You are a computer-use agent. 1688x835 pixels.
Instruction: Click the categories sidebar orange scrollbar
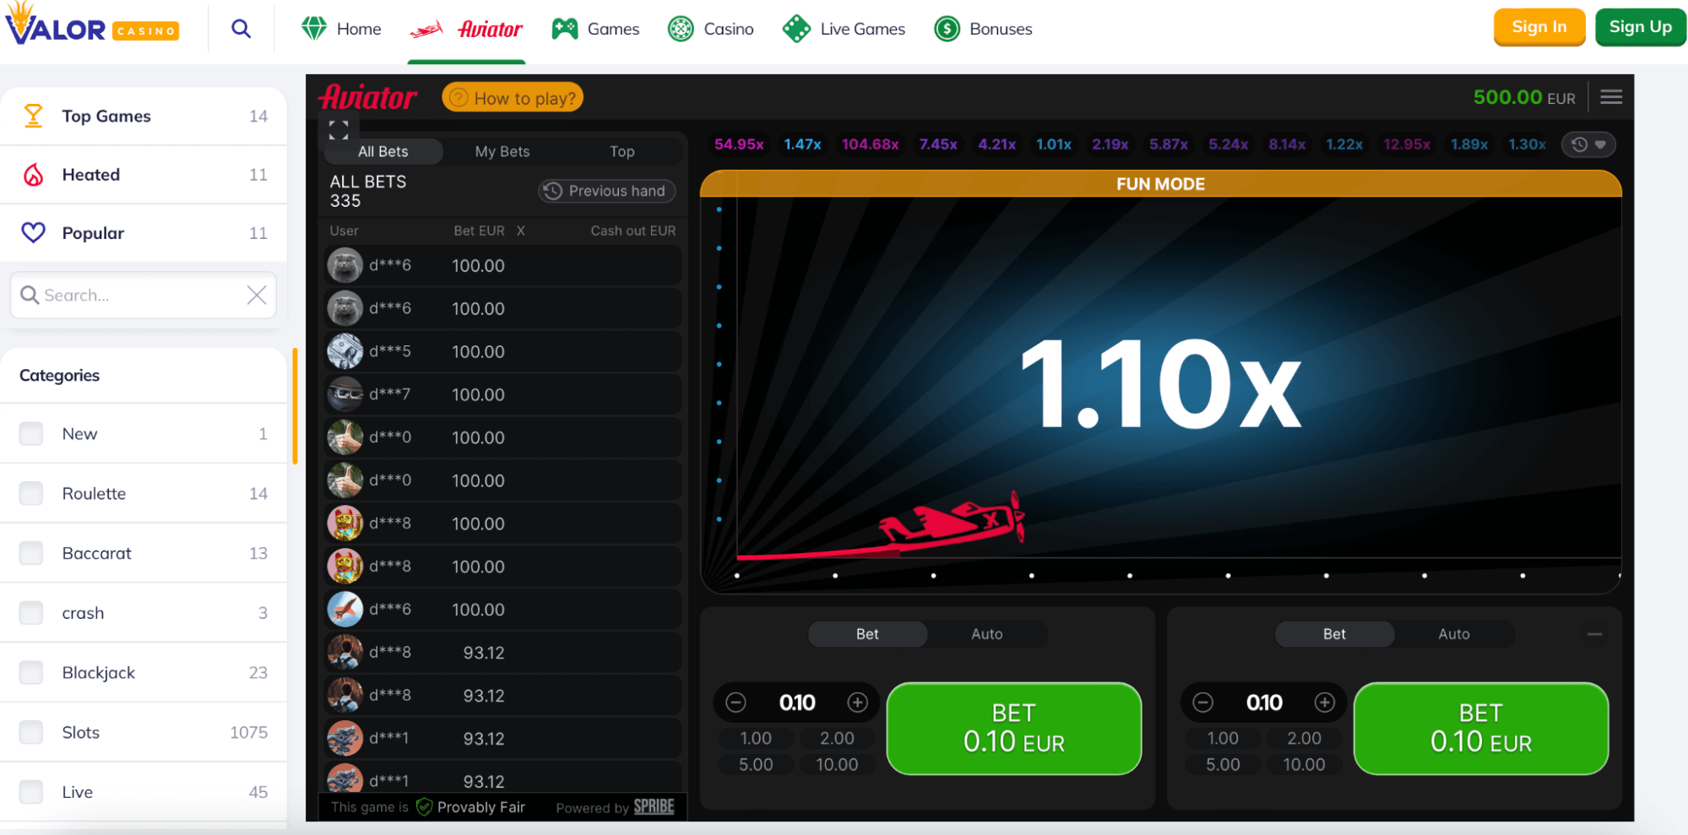(295, 406)
